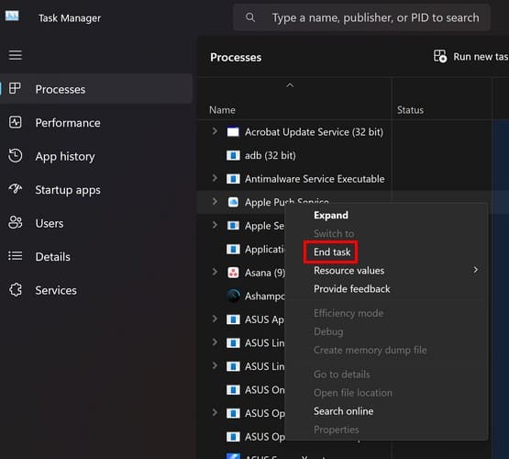Image resolution: width=509 pixels, height=459 pixels.
Task: Select Search online in context menu
Action: coord(343,411)
